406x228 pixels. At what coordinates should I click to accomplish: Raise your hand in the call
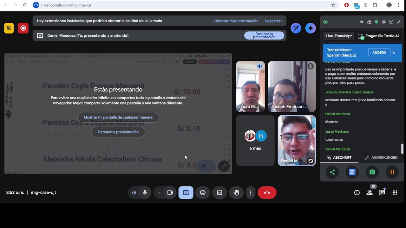point(236,193)
